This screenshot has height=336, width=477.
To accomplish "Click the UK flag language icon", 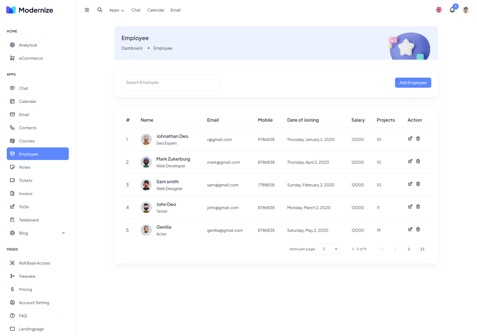I will (x=438, y=10).
